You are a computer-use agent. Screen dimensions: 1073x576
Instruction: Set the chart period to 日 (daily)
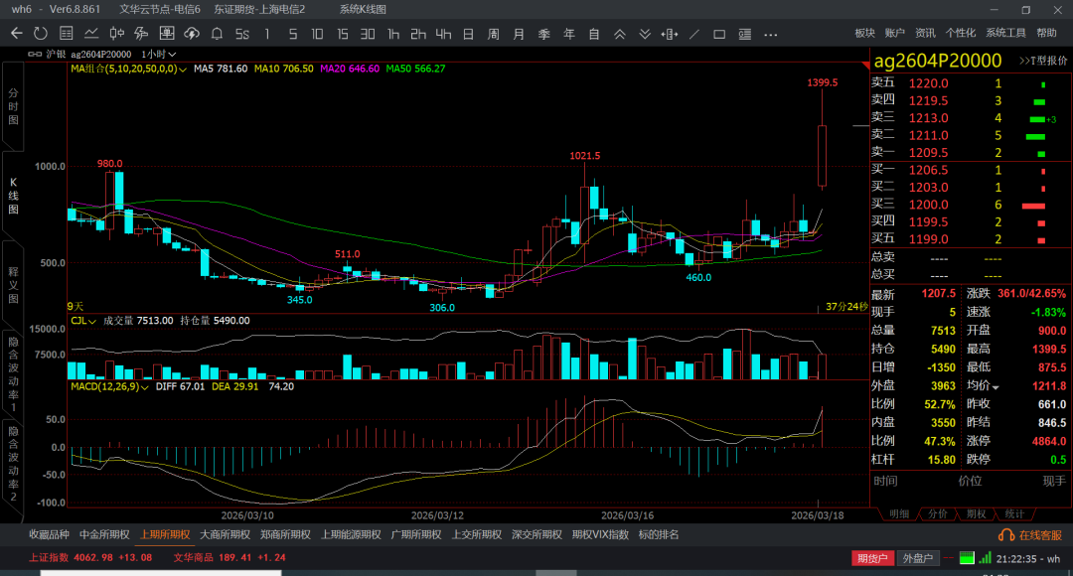(468, 34)
